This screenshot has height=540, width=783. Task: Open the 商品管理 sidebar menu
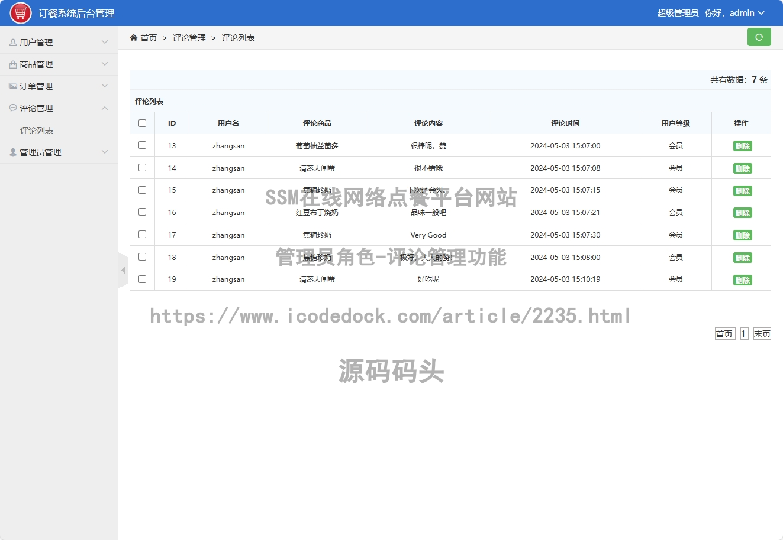pyautogui.click(x=59, y=64)
